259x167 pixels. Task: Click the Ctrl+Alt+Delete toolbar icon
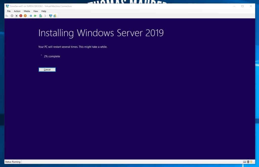pyautogui.click(x=7, y=16)
